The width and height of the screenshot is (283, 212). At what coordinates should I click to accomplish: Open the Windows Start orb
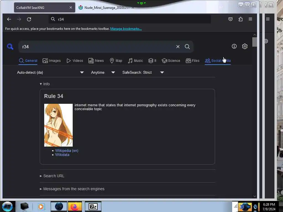pos(7,206)
